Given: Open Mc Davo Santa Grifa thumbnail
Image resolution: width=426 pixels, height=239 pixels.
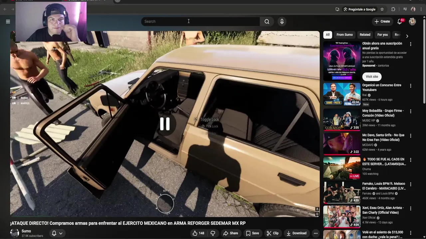Looking at the screenshot, I should coord(342,144).
